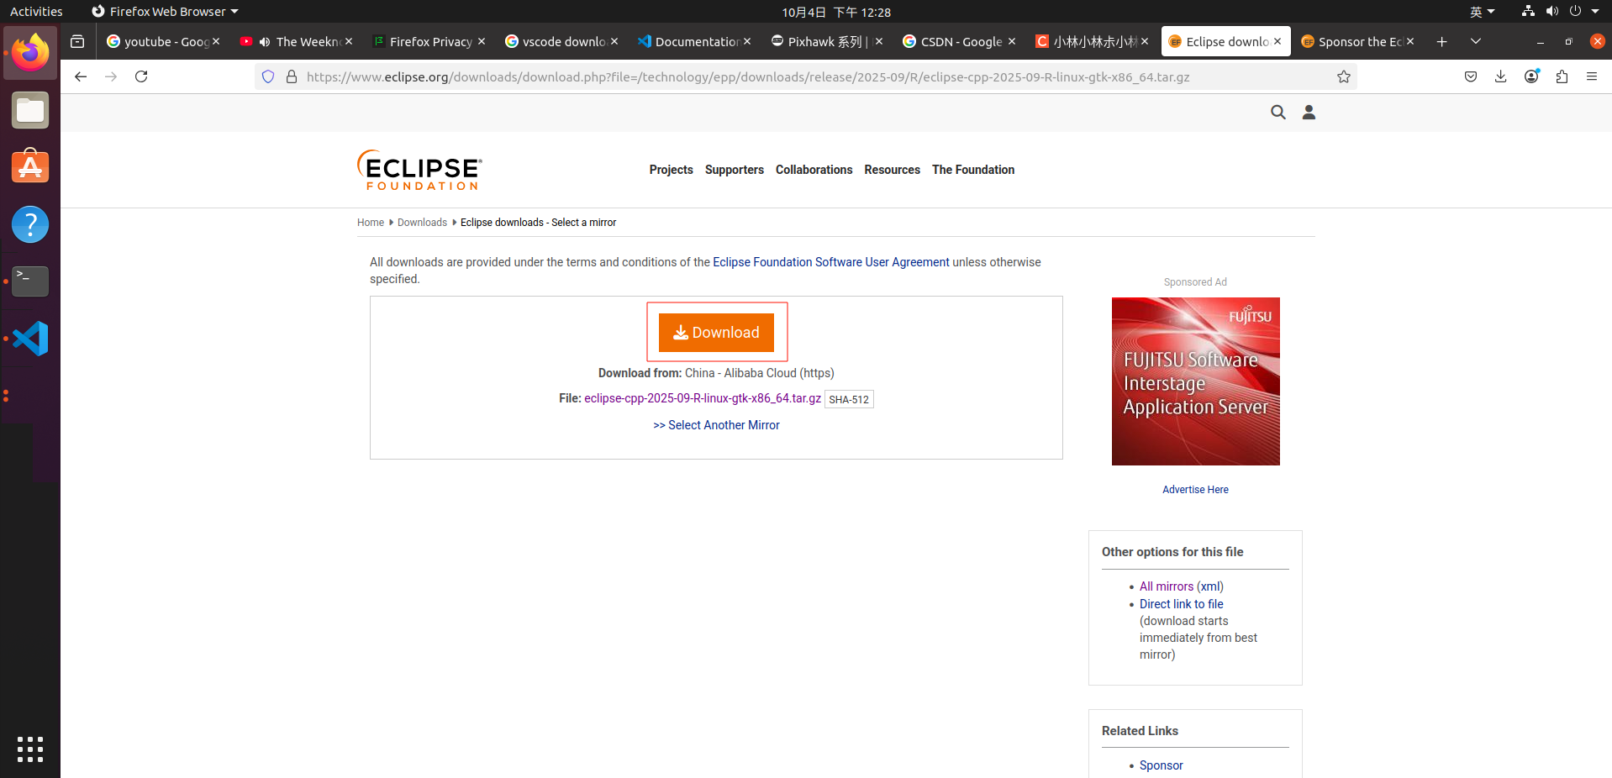Click the address bar URL field
Image resolution: width=1612 pixels, height=778 pixels.
click(748, 76)
